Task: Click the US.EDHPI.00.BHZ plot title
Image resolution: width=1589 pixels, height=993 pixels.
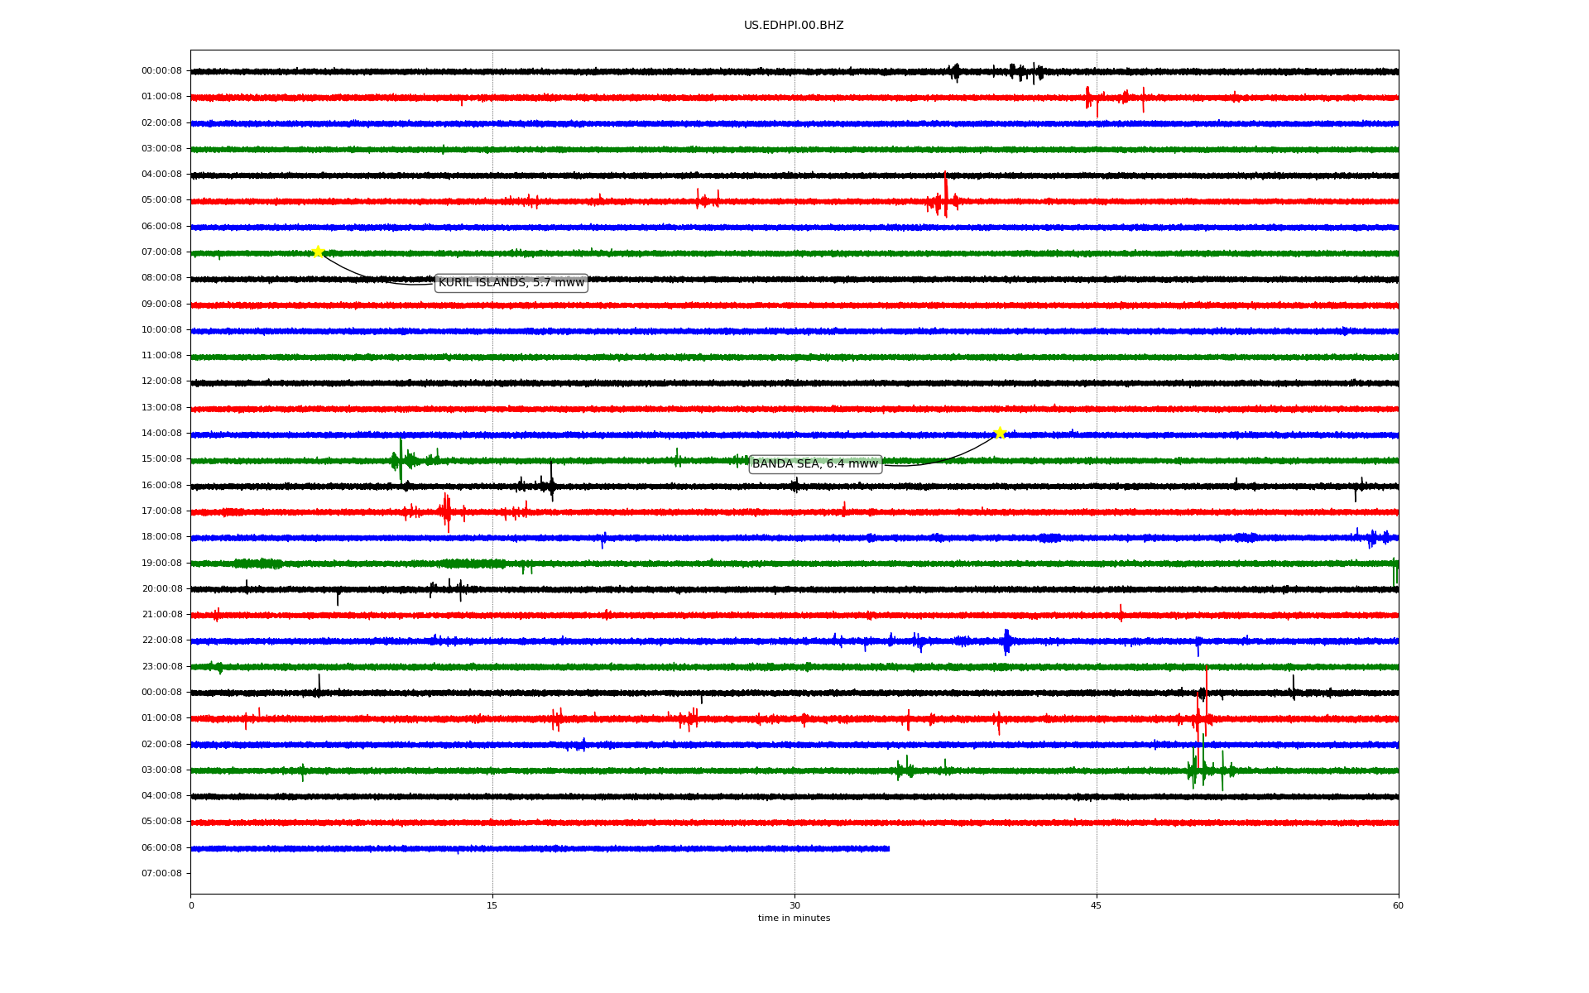Action: [793, 26]
